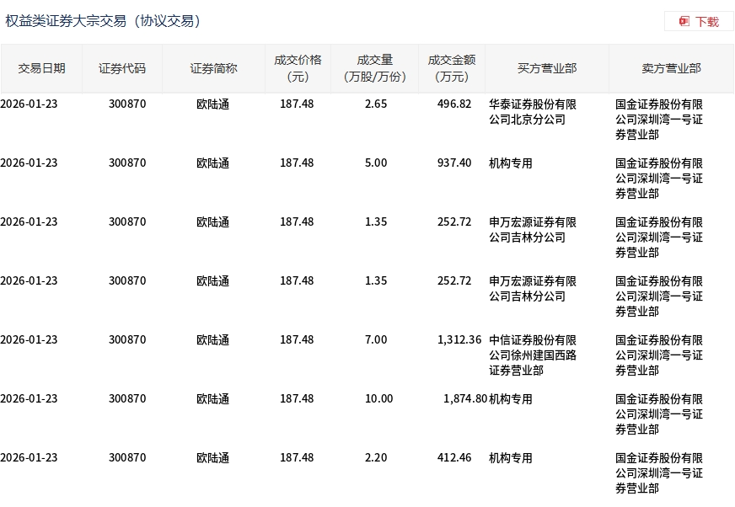735x507 pixels.
Task: Click the 下载 download button
Action: pyautogui.click(x=699, y=21)
